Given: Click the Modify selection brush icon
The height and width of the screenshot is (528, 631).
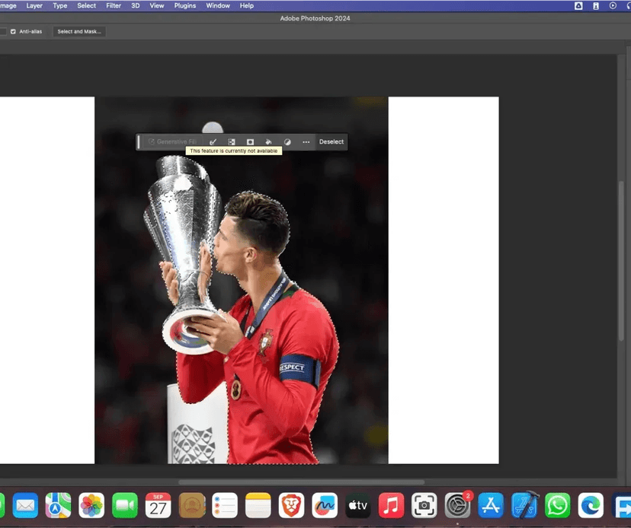Looking at the screenshot, I should (213, 142).
